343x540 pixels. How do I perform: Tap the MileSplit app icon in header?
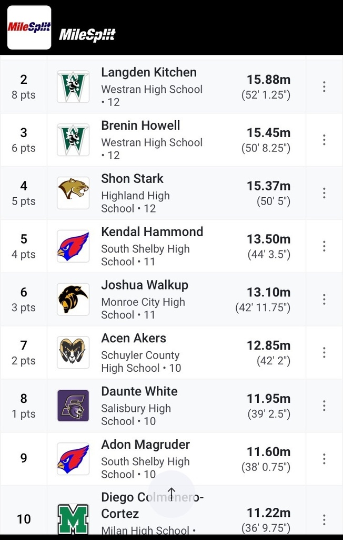[x=29, y=27]
